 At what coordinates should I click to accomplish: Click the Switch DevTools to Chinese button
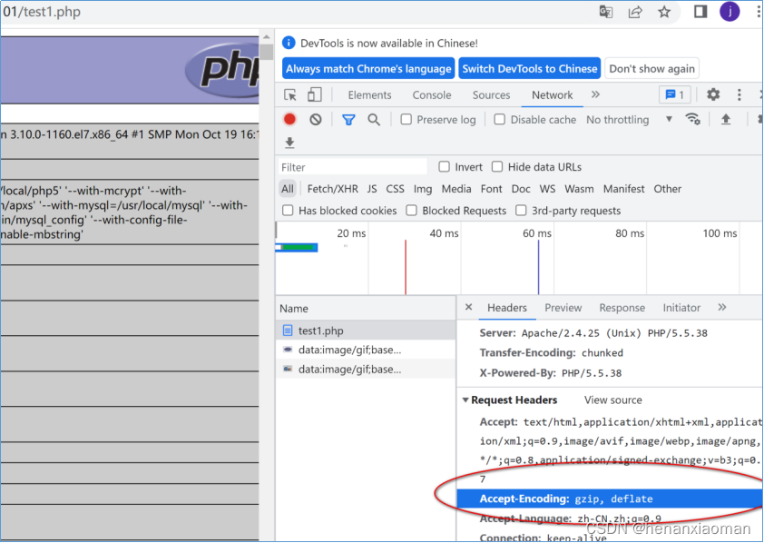(x=529, y=68)
